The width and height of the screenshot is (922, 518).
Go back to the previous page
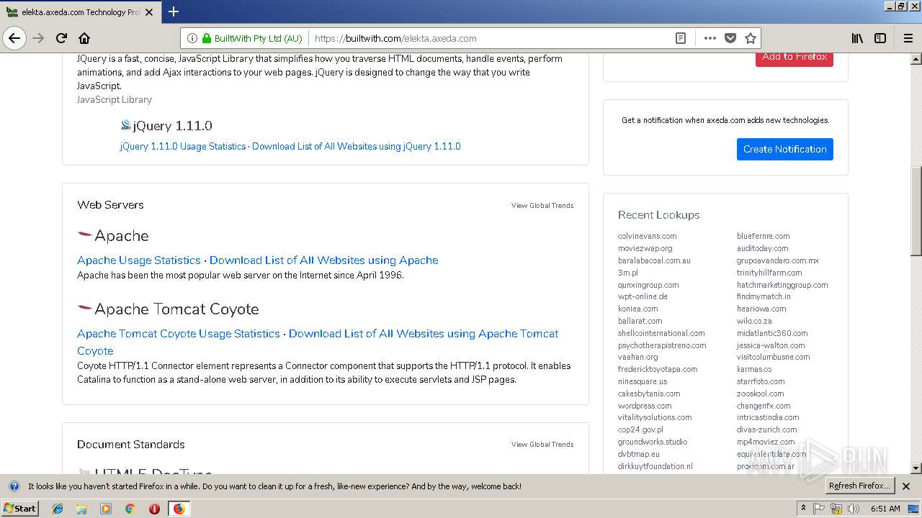tap(14, 38)
